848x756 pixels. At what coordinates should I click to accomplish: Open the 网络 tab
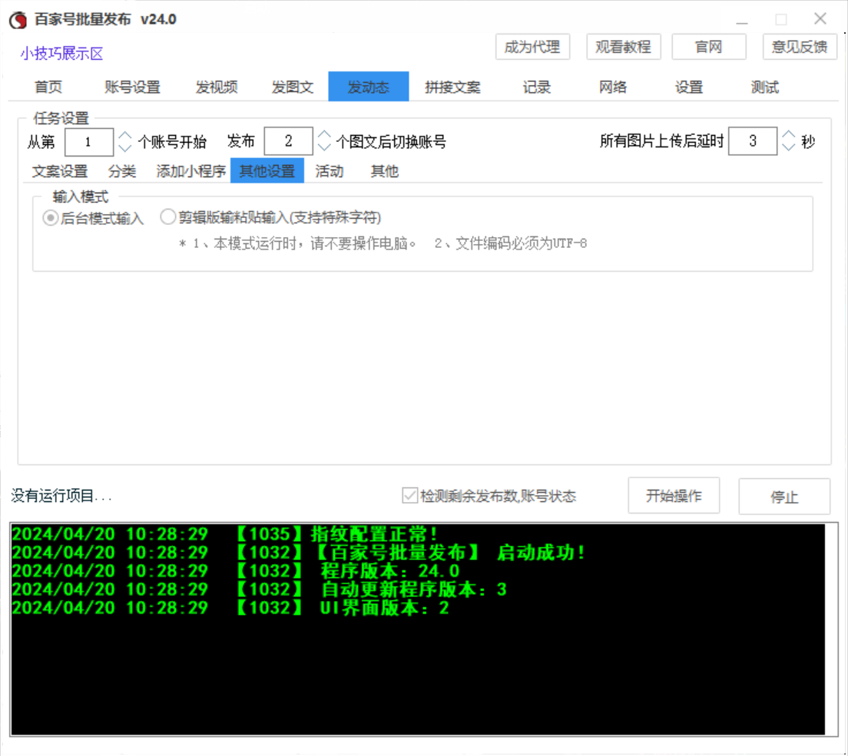613,87
